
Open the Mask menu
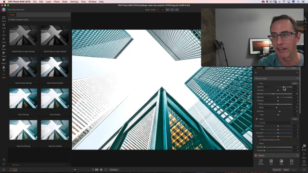pos(65,1)
